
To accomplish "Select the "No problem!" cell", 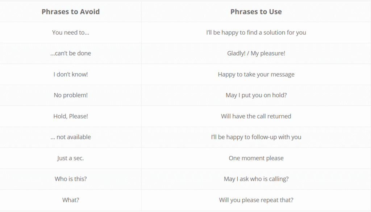I will 71,96.
